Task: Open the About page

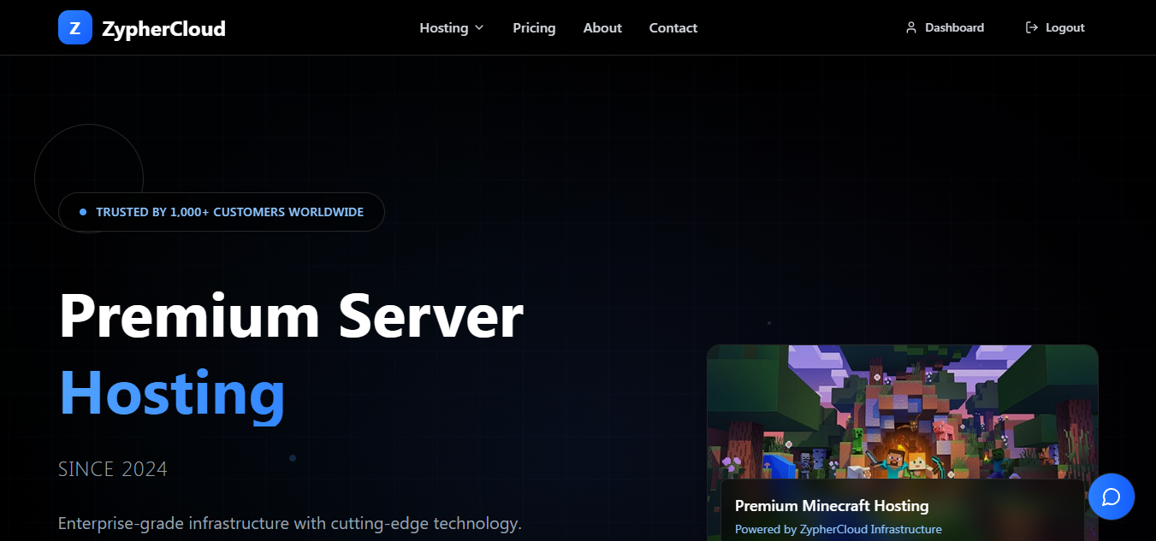Action: click(602, 27)
